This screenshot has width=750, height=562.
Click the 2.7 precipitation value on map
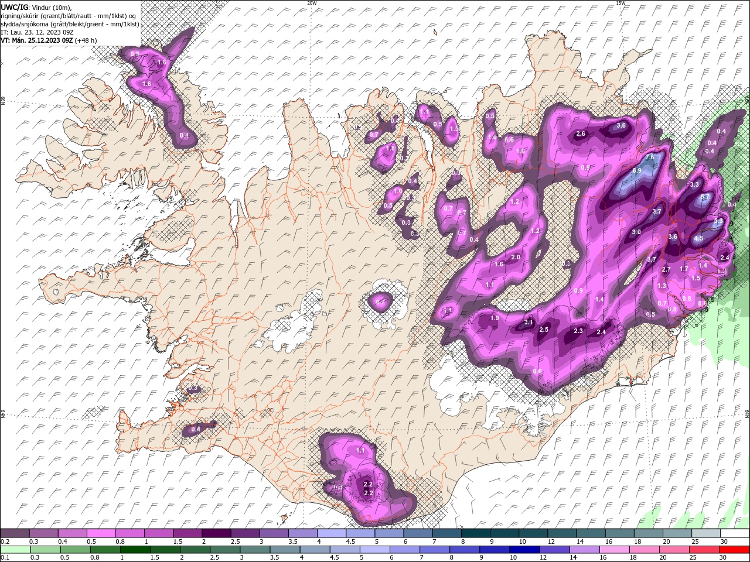[666, 270]
